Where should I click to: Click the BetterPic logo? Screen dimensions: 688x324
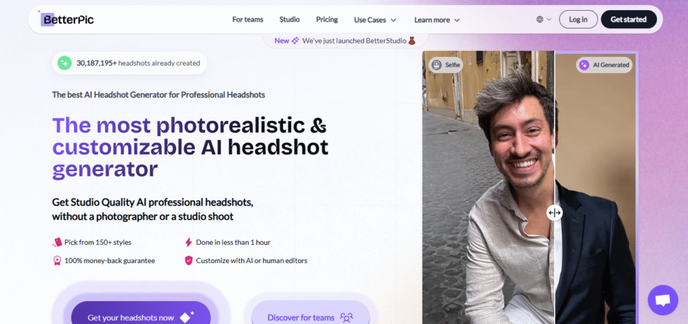[x=67, y=19]
